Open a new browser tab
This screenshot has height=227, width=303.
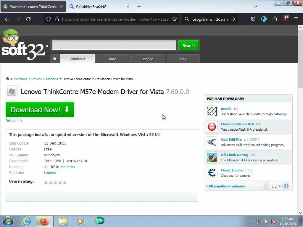[139, 7]
